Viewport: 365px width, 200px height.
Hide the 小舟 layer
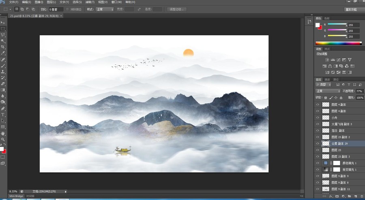point(318,117)
